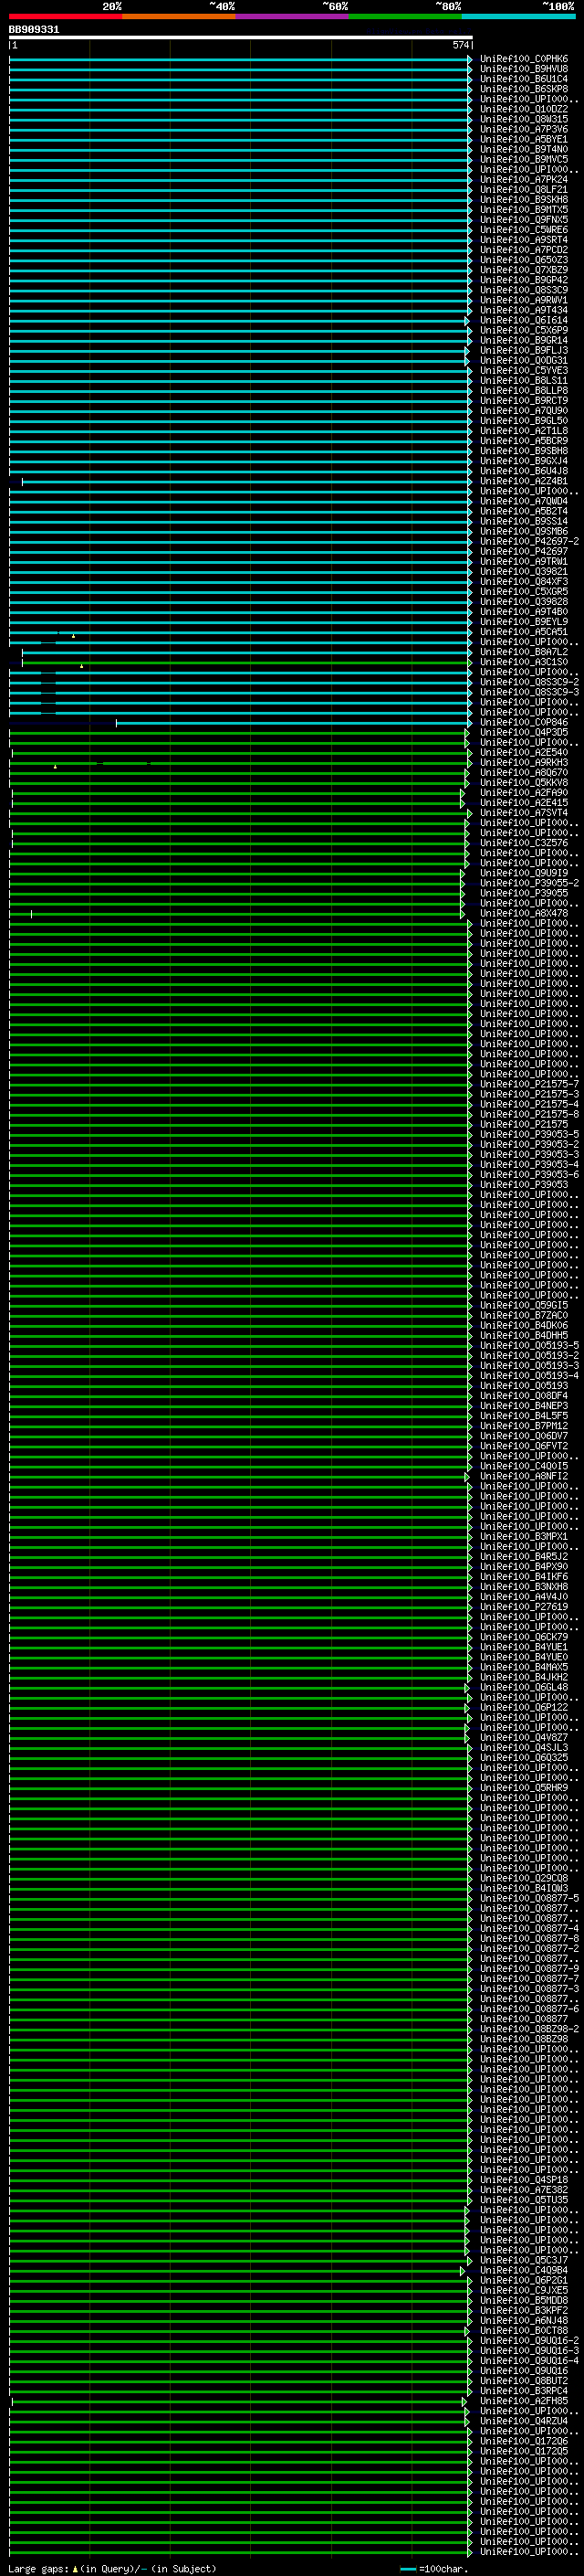Click the orange ~40% identity legend segment

pyautogui.click(x=179, y=16)
